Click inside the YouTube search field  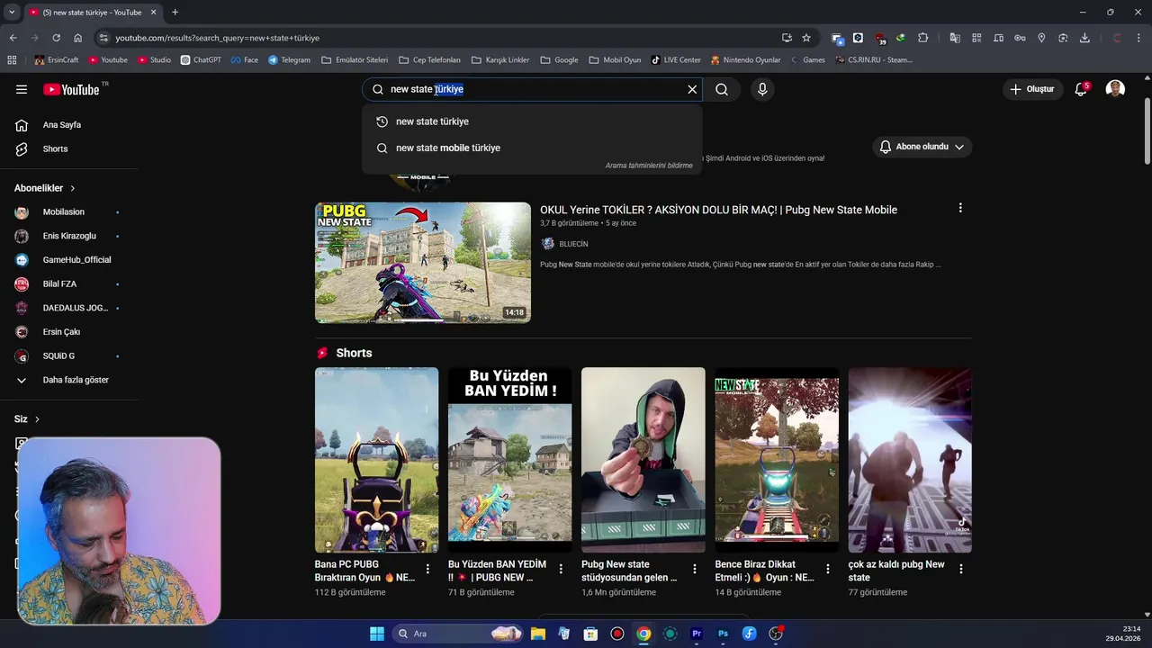pyautogui.click(x=532, y=89)
